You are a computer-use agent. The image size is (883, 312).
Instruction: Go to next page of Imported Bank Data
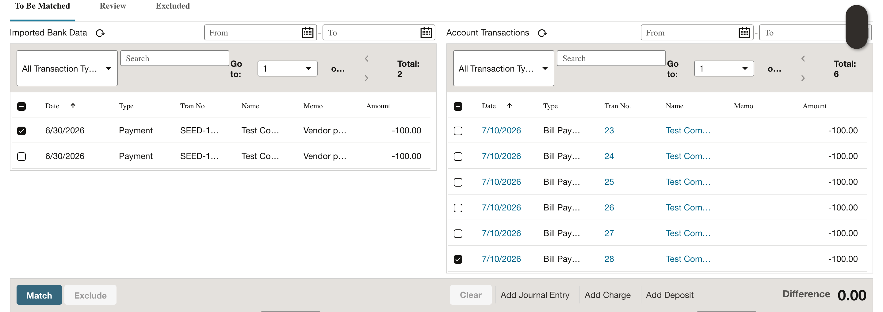tap(366, 78)
